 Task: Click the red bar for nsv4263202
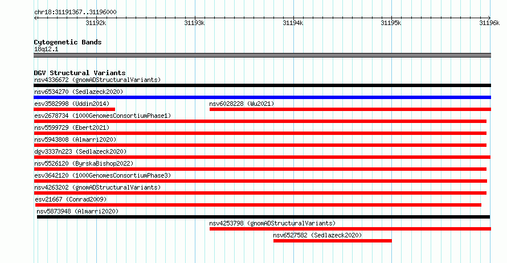260,193
